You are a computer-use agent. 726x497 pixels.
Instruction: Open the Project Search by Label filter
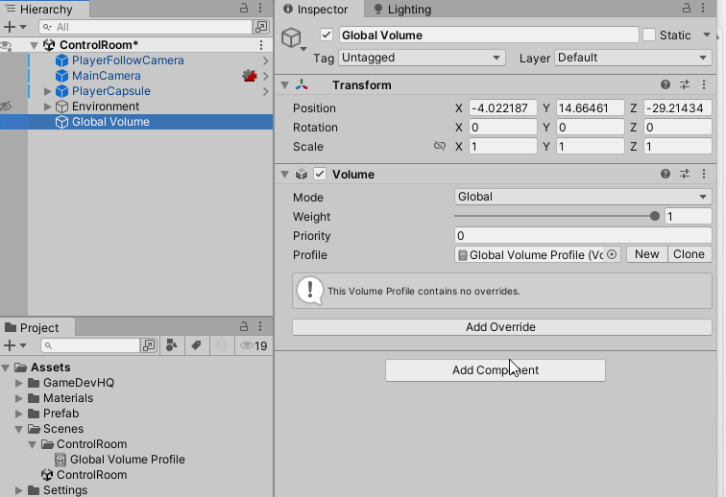(196, 345)
